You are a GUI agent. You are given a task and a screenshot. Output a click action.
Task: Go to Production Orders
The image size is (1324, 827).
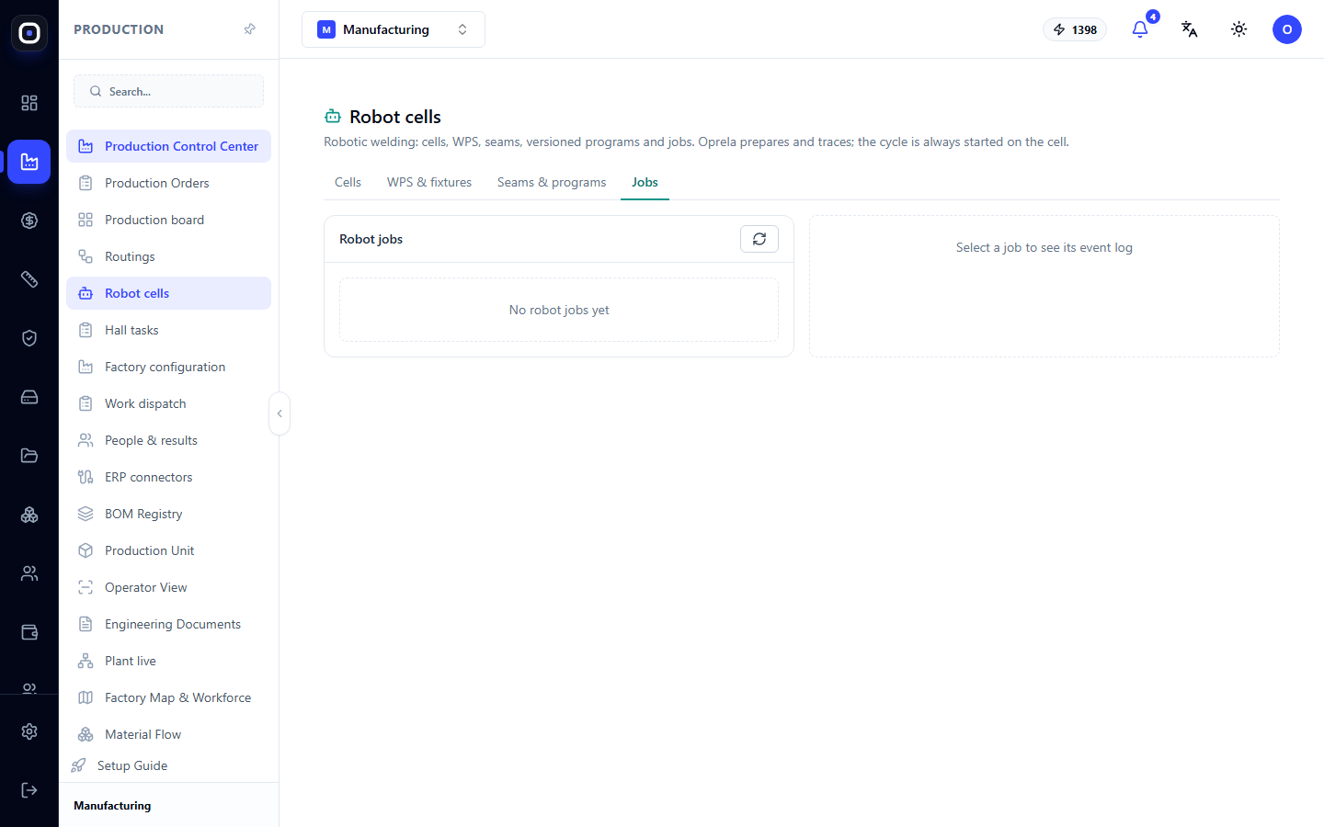(168, 183)
